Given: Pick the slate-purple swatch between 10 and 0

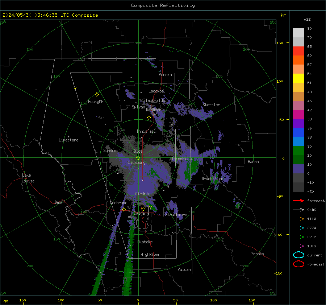Looking at the screenshot, I should (x=298, y=169).
